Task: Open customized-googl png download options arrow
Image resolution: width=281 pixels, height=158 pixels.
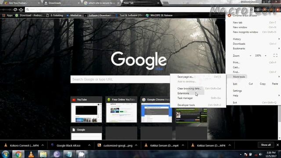Action: pyautogui.click(x=136, y=145)
